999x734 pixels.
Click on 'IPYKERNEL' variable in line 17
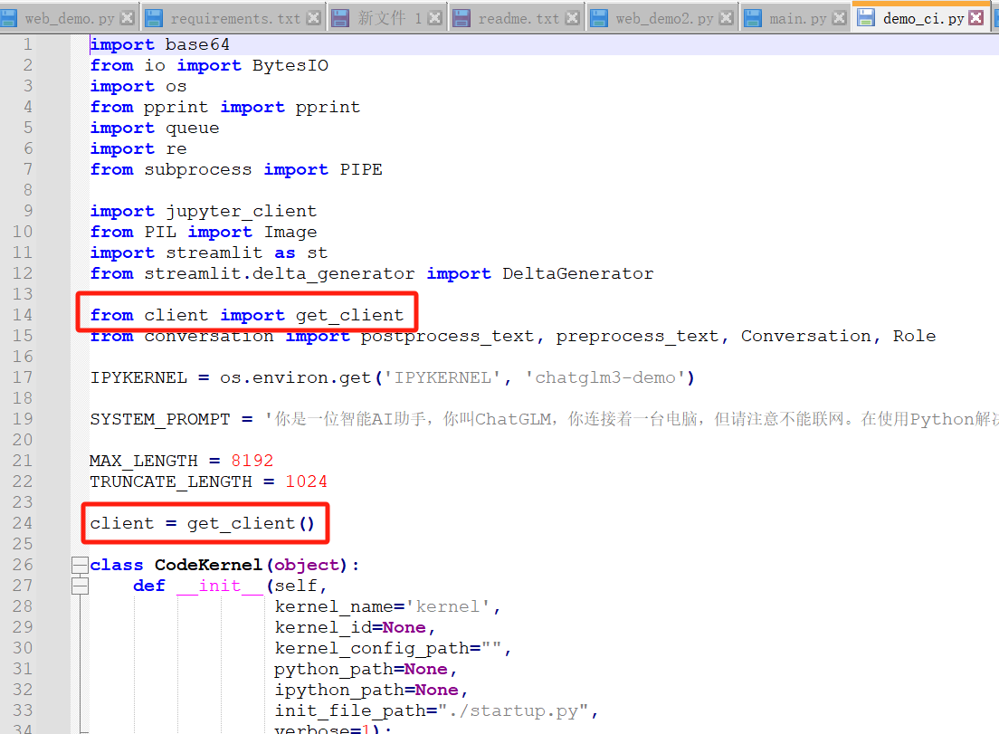[138, 377]
